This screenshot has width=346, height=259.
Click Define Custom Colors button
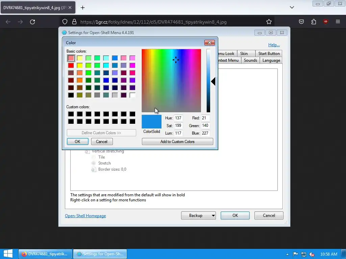pyautogui.click(x=101, y=133)
